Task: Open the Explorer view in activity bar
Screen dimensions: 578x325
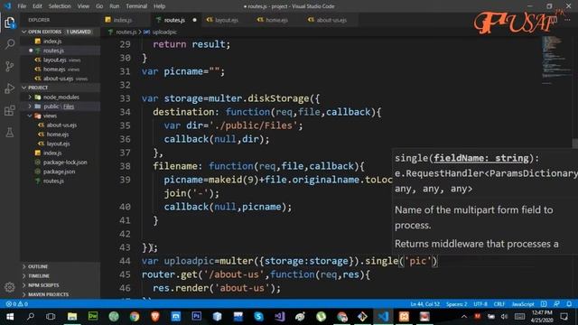Action: click(x=10, y=23)
